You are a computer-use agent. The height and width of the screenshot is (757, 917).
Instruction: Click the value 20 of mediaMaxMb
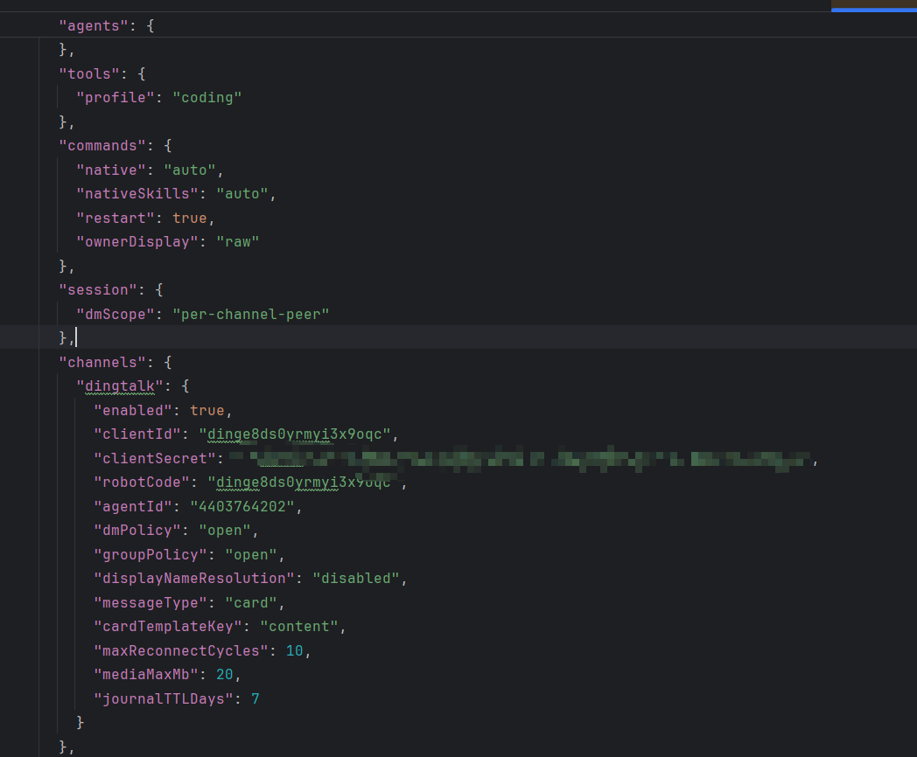pyautogui.click(x=225, y=675)
